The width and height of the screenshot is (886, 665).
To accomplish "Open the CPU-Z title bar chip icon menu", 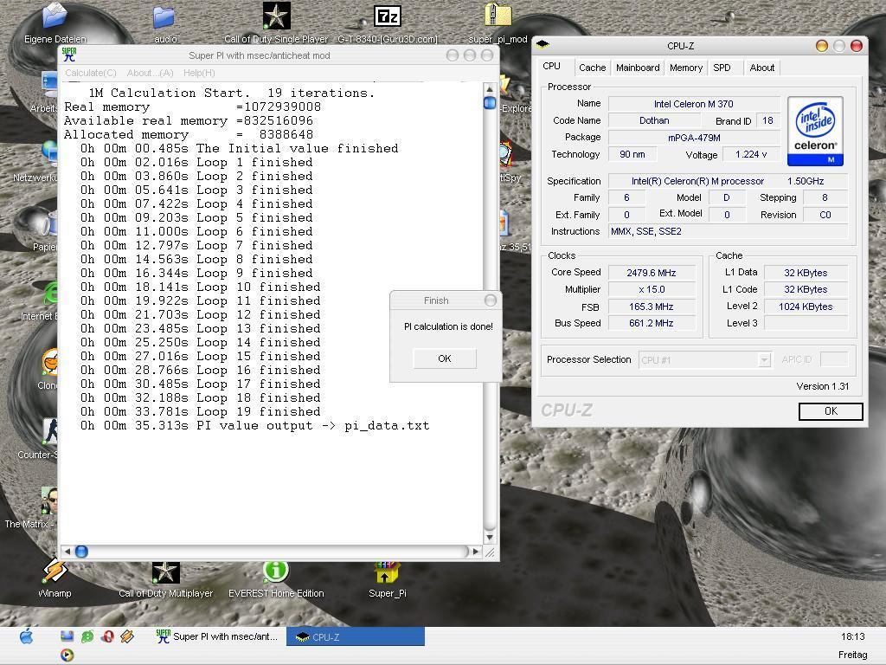I will (543, 44).
